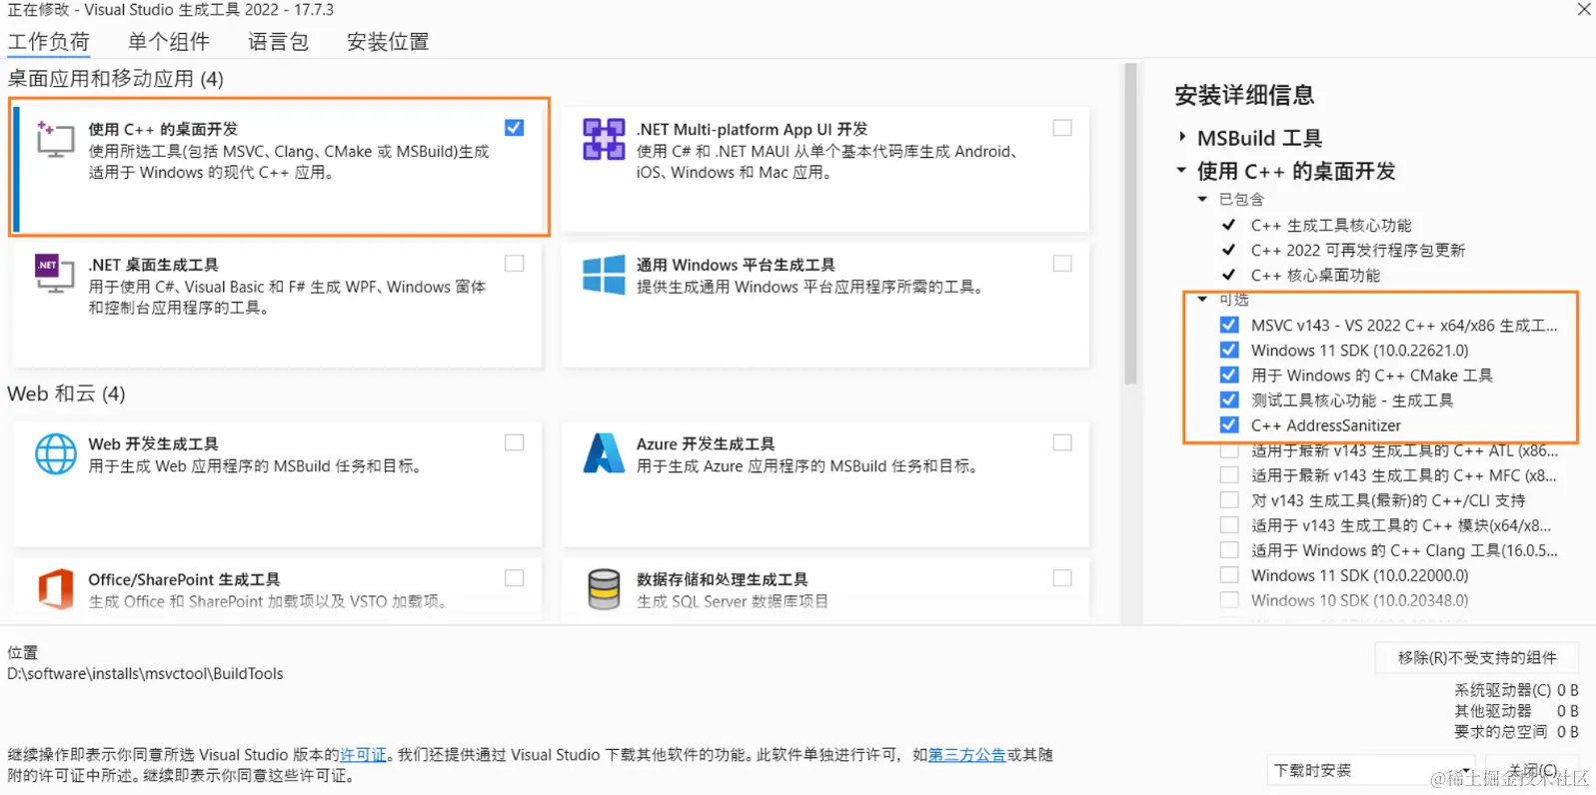
Task: Check the Office/SharePoint 生成工具 box
Action: tap(514, 578)
